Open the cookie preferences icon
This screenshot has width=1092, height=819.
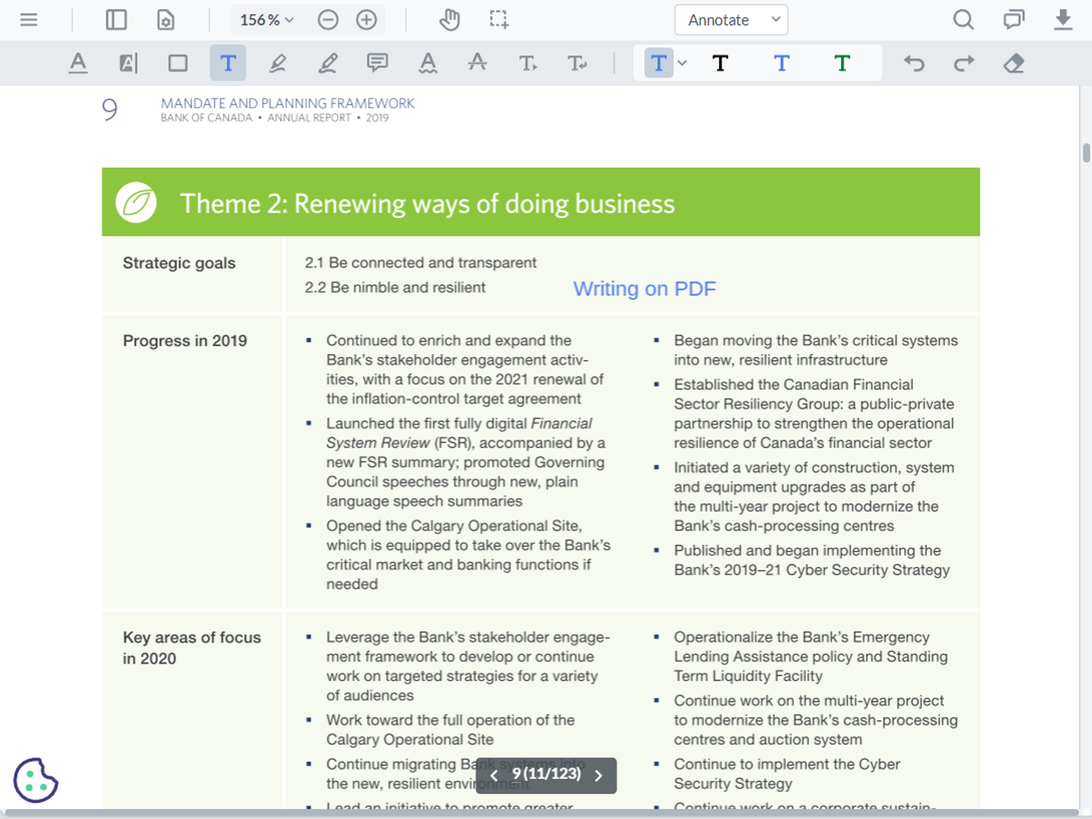click(36, 781)
